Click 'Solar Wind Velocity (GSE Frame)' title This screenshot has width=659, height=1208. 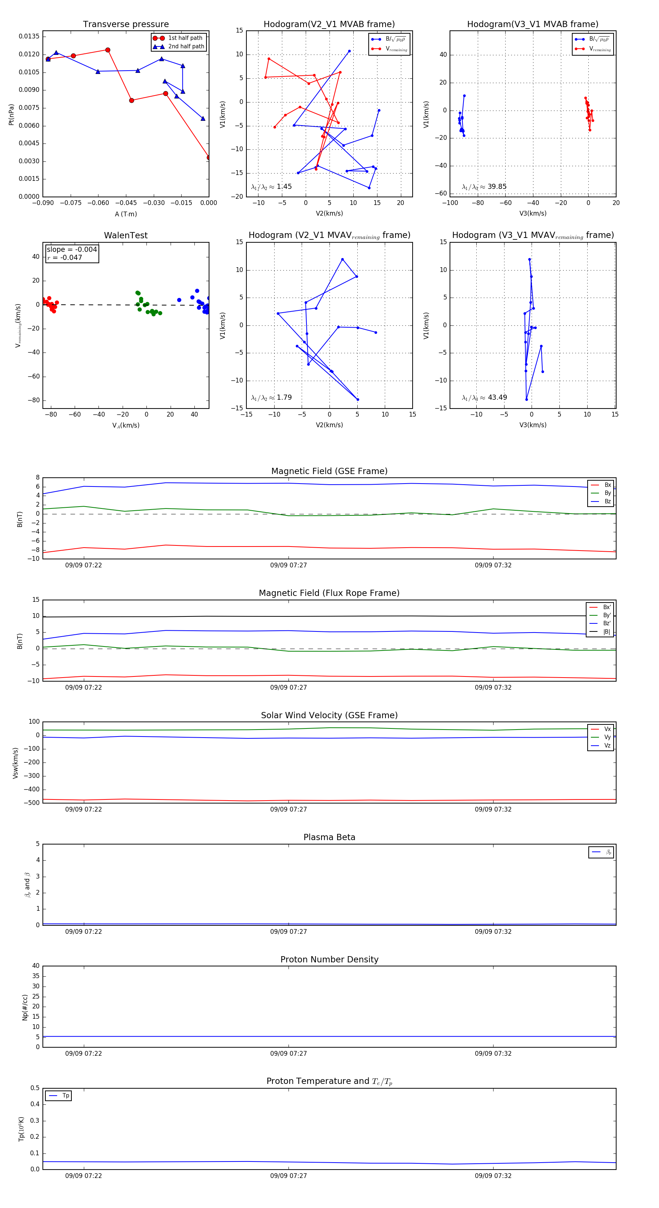pos(329,716)
